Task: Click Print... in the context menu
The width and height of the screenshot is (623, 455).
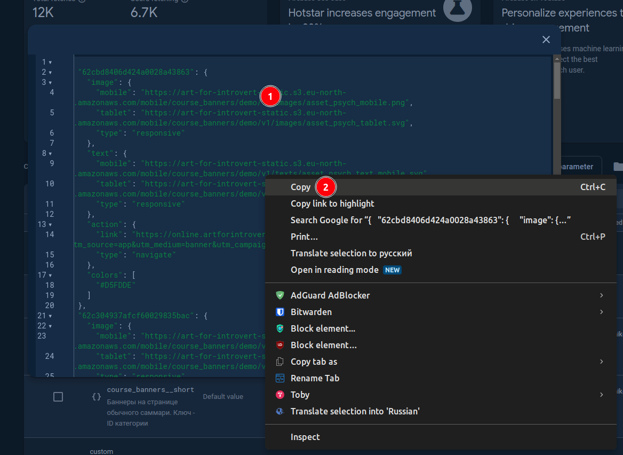Action: 304,237
